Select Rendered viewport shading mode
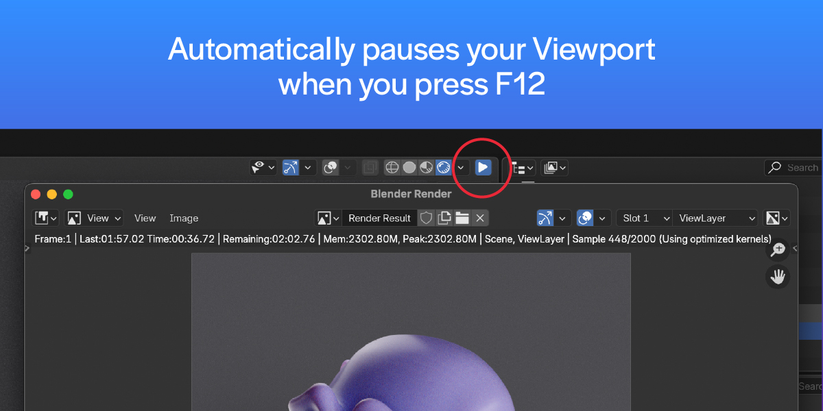 (444, 167)
